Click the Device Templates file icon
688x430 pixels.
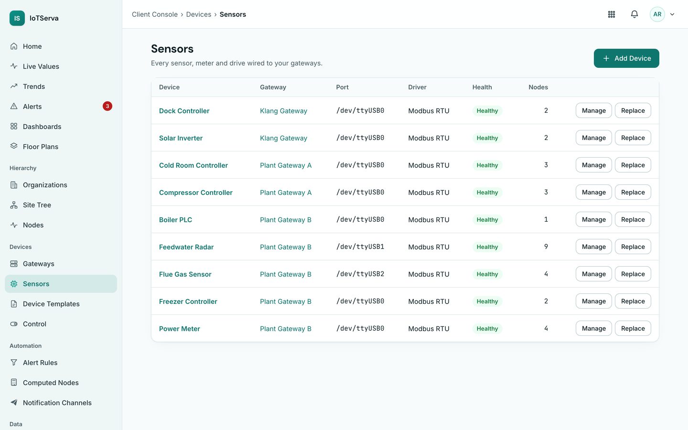click(x=14, y=304)
